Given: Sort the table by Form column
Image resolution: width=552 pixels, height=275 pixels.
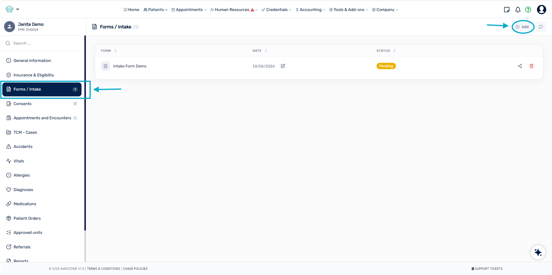Looking at the screenshot, I should [x=109, y=51].
